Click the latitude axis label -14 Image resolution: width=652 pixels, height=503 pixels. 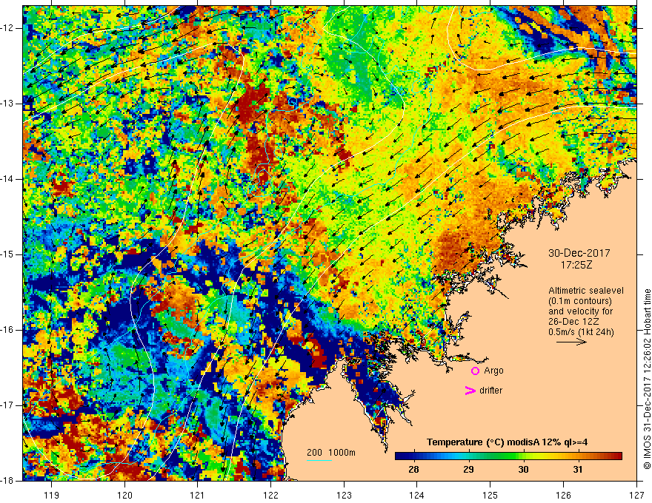pos(7,179)
